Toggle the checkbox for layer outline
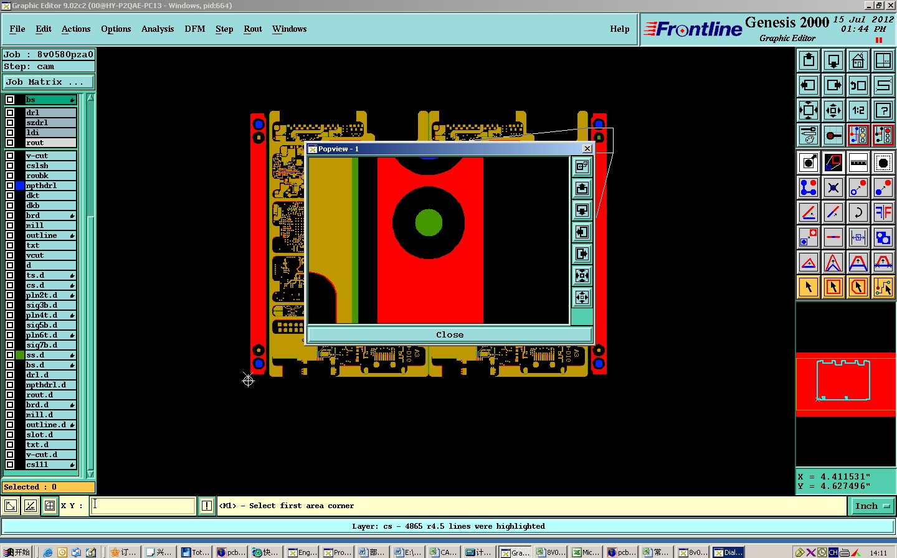The height and width of the screenshot is (558, 897). (10, 235)
